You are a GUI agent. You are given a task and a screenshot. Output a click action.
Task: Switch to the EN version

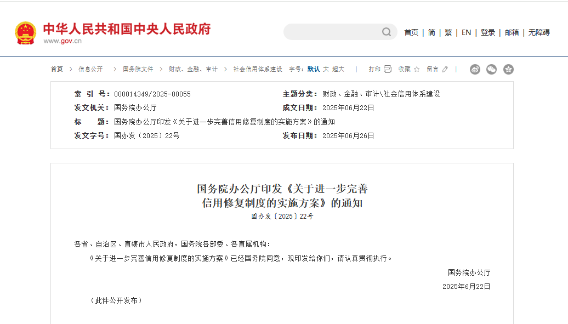[x=466, y=32]
